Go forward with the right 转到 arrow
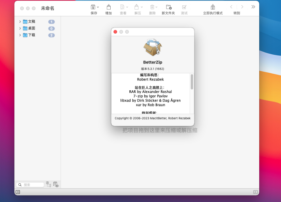The height and width of the screenshot is (202, 281). [x=242, y=7]
